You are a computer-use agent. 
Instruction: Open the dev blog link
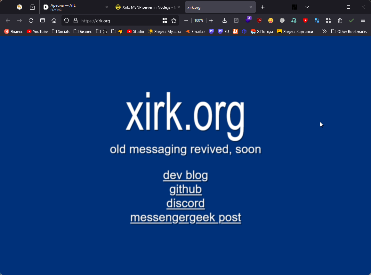pyautogui.click(x=185, y=175)
